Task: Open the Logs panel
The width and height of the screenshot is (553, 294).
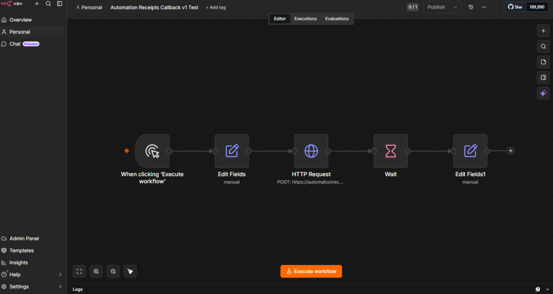Action: point(78,290)
